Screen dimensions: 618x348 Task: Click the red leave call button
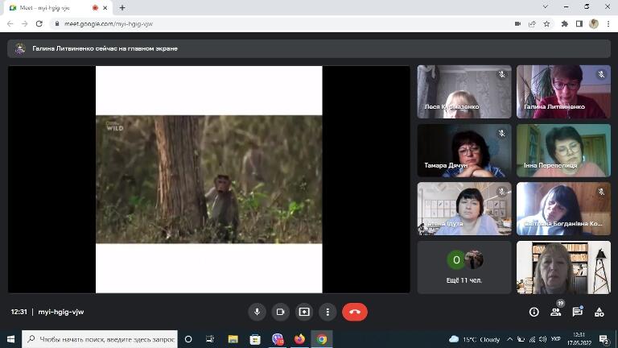pos(355,312)
